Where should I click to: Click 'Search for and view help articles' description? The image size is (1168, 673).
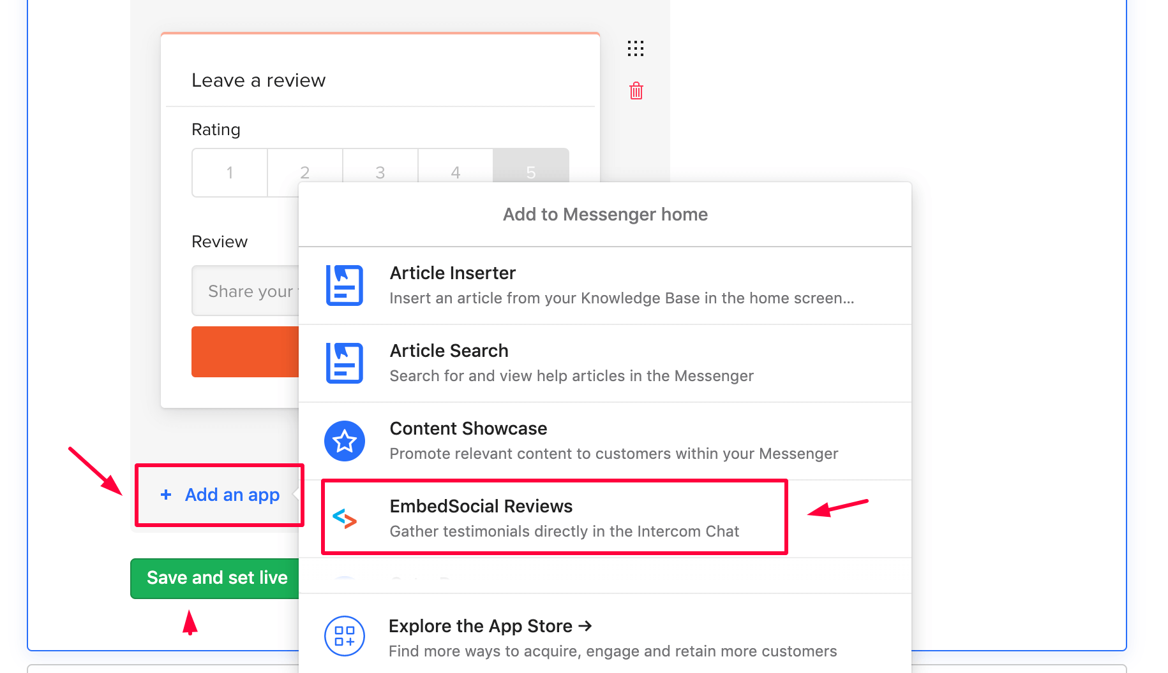[571, 376]
